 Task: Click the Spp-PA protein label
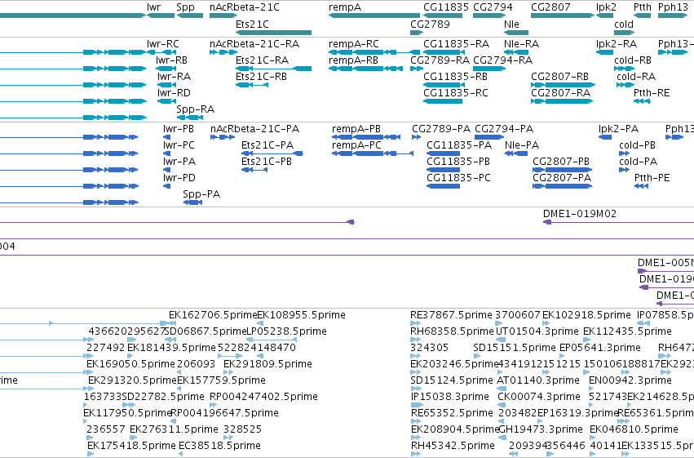point(201,193)
